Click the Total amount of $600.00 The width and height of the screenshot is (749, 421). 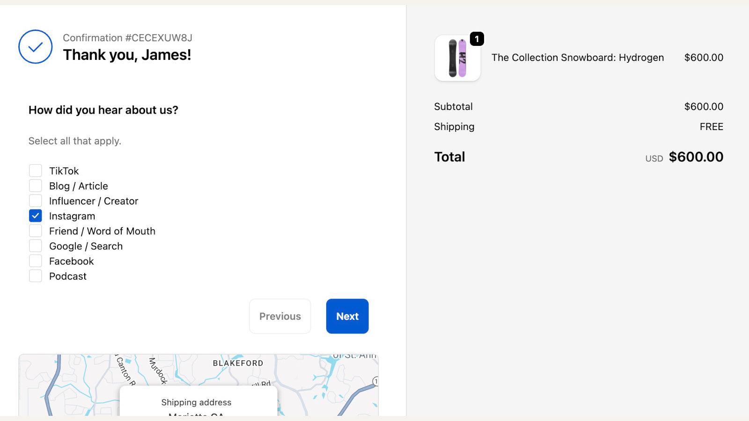point(696,157)
